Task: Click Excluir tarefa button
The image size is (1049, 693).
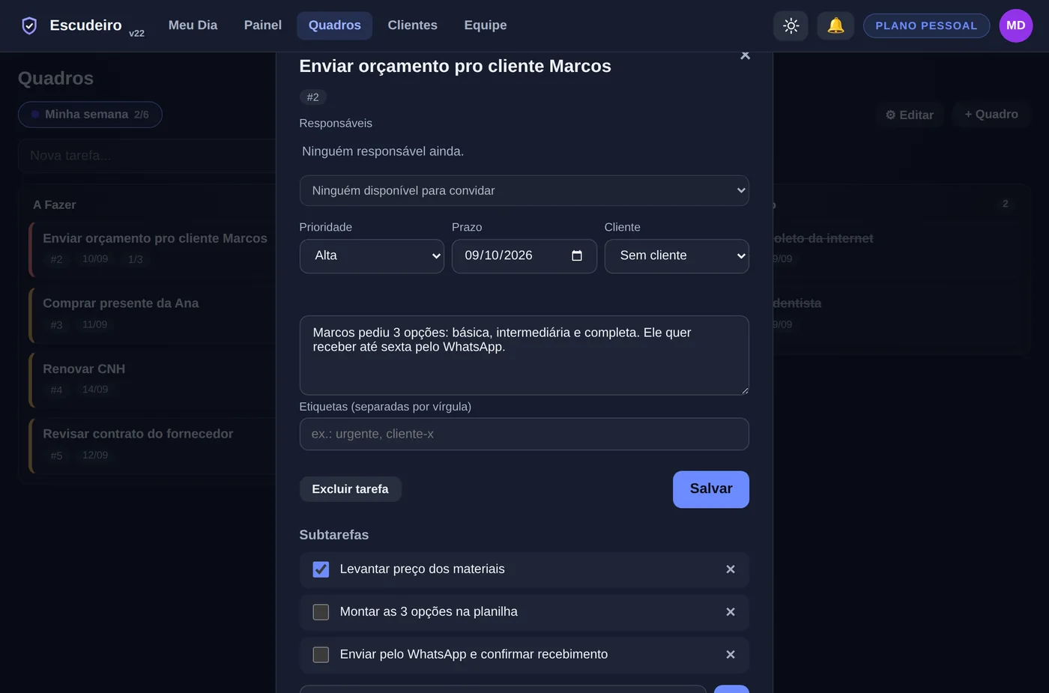Action: coord(351,489)
